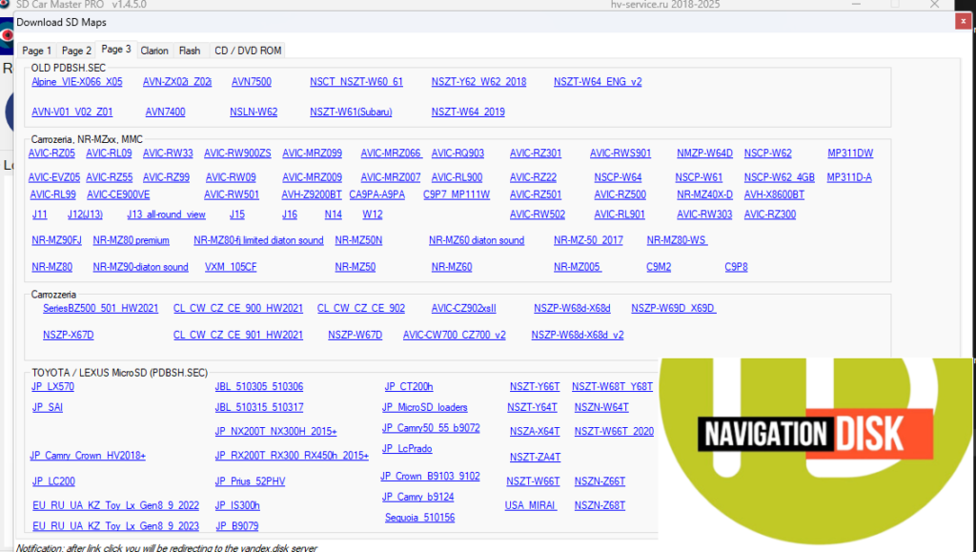
Task: Open NR-MZ80-fj limited diaton sound link
Action: point(258,240)
